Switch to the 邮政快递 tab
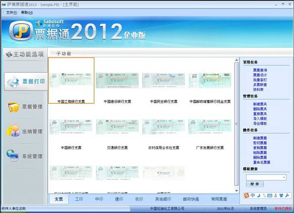Screen dimensions: 294x213 [191, 199]
